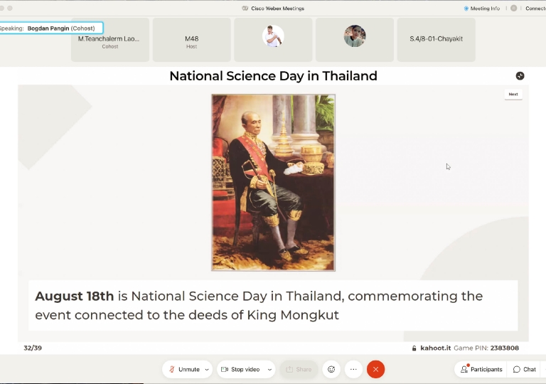Image resolution: width=546 pixels, height=384 pixels.
Task: Leave meeting with red X button
Action: (x=375, y=369)
